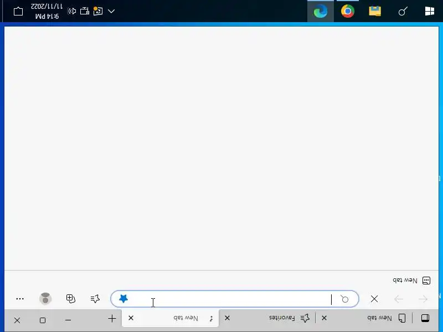Open the Windows Update tray icon
The image size is (443, 332).
point(98,11)
